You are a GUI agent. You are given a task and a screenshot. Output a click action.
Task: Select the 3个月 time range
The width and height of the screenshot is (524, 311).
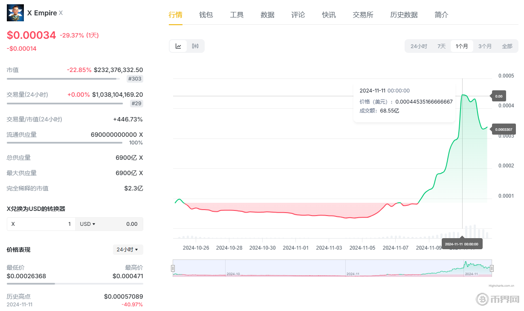click(485, 46)
